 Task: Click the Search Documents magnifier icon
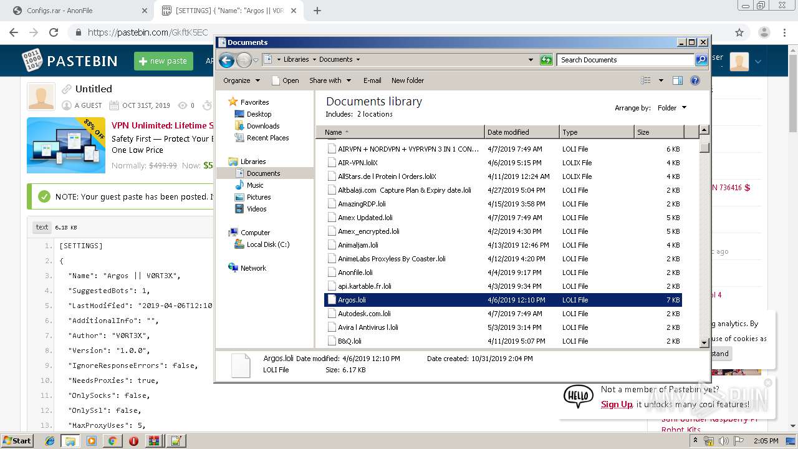[x=701, y=60]
